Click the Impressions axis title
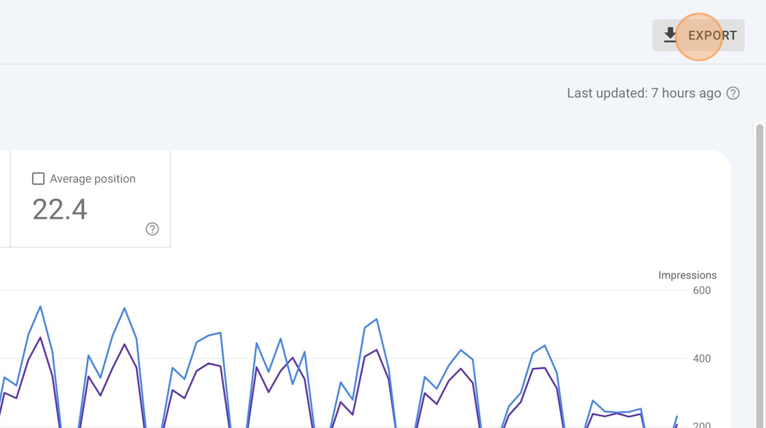This screenshot has width=766, height=428. [687, 275]
